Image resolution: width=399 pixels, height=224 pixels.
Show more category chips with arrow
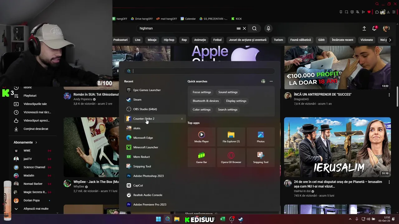390,40
